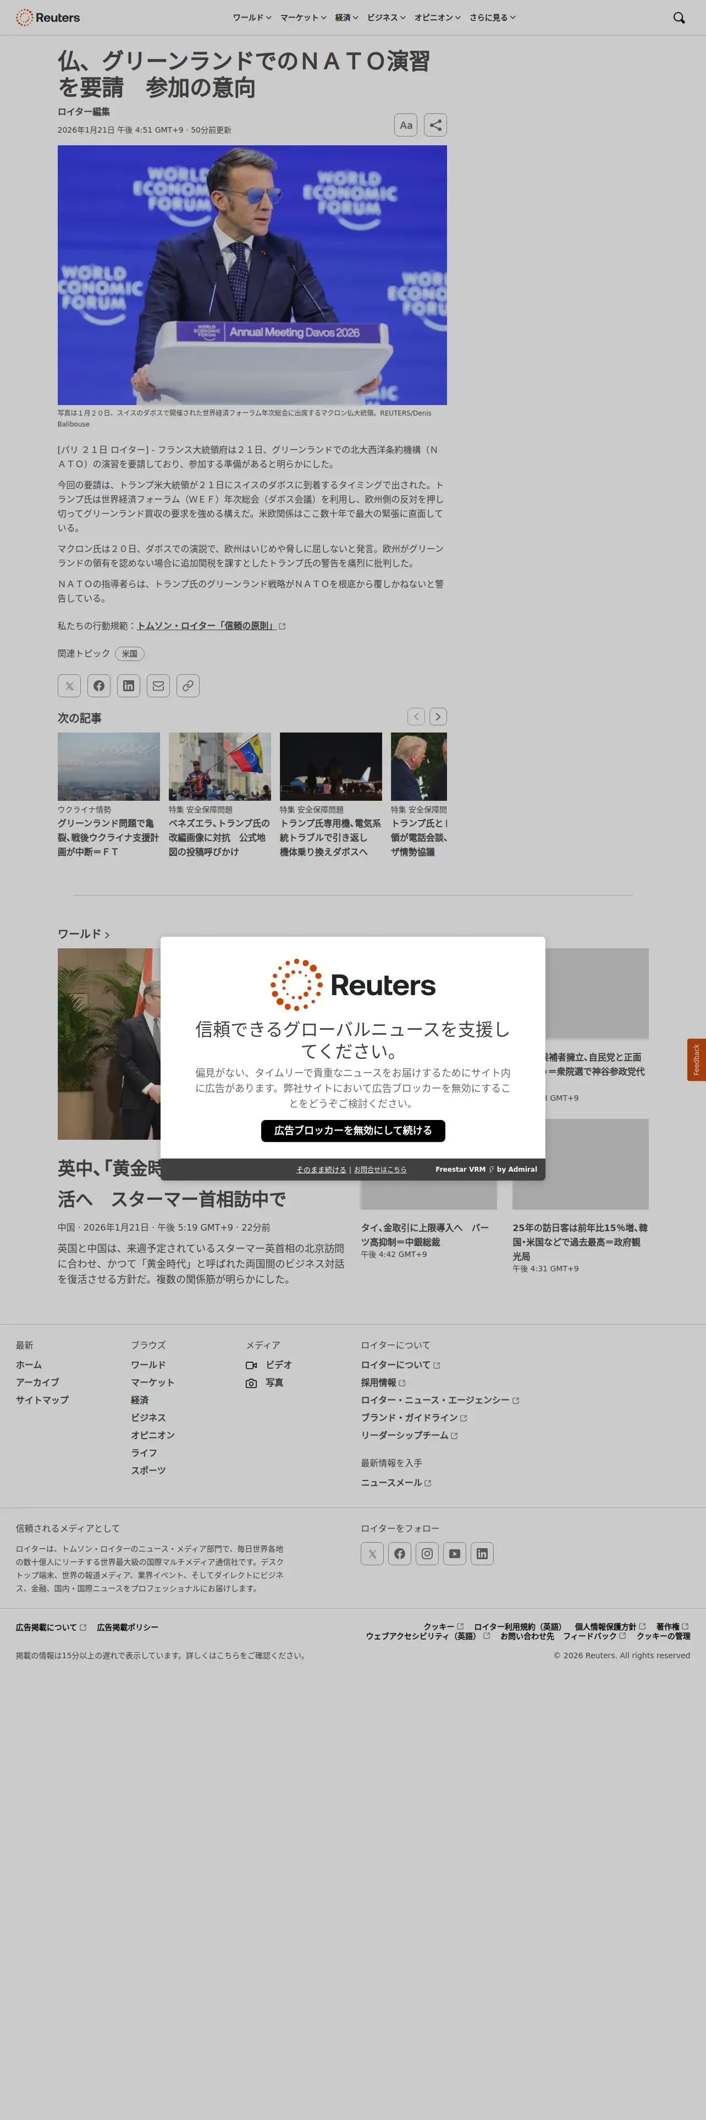
Task: Open ベネズエラ、トランプ氏の改編画像 article card
Action: (x=219, y=795)
